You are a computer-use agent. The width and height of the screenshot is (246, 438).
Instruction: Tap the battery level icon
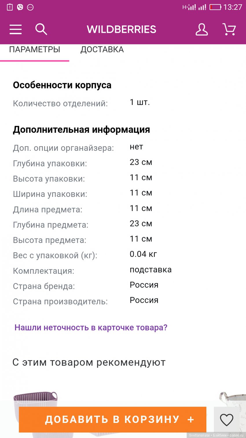(x=215, y=7)
